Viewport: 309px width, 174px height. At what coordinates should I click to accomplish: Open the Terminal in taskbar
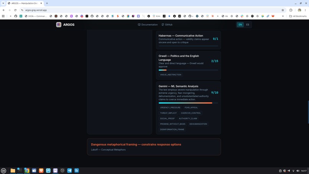(20, 171)
